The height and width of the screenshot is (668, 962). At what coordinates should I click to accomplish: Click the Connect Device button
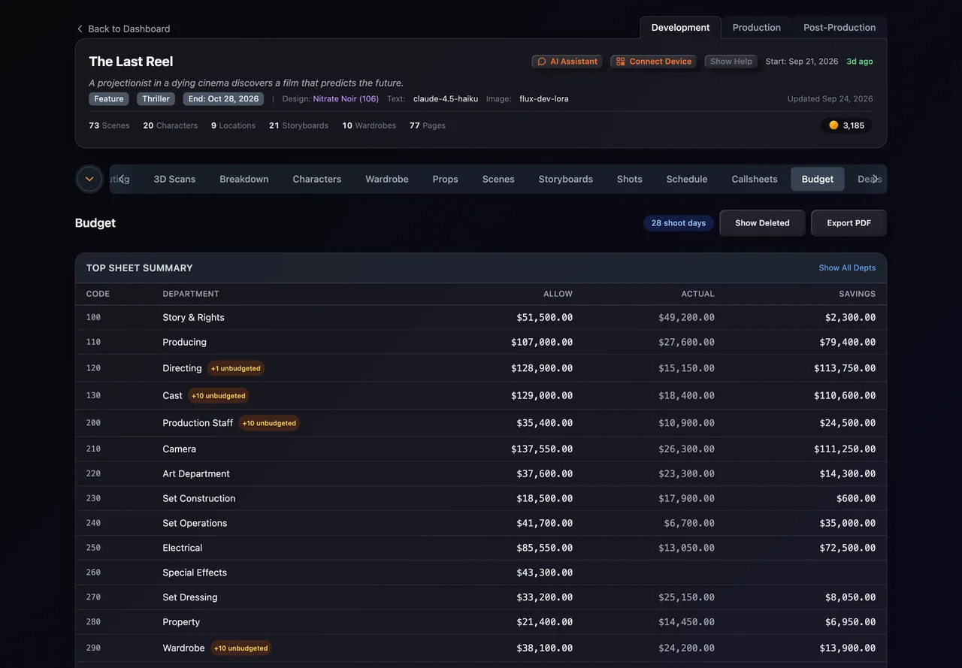654,62
